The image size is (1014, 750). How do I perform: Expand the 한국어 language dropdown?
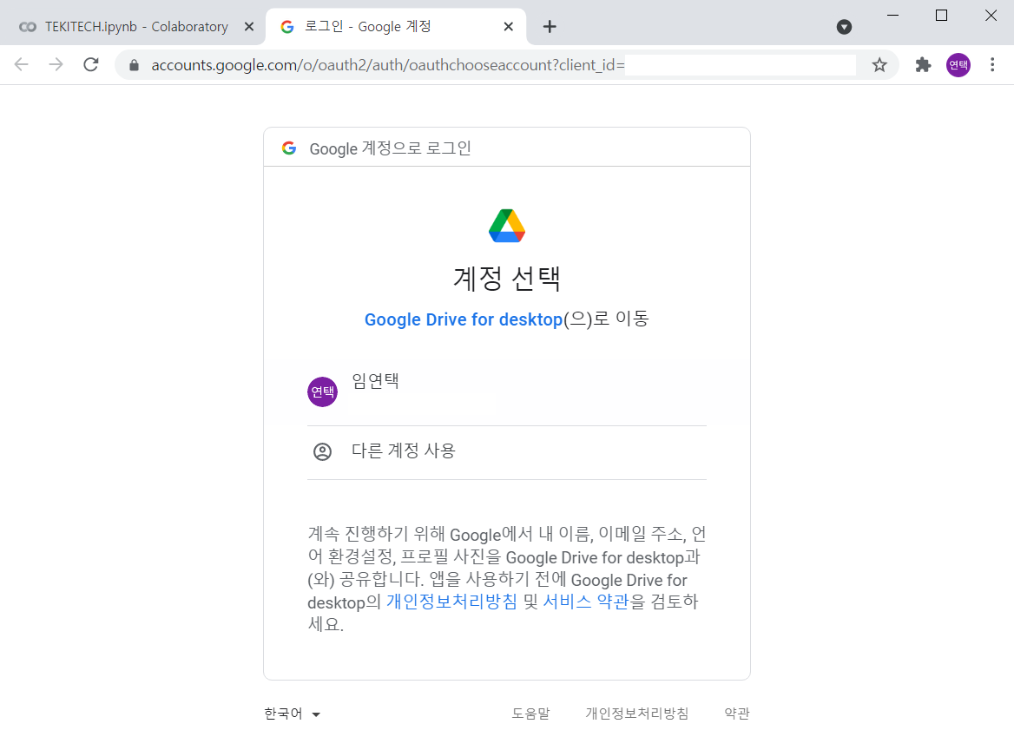(293, 714)
